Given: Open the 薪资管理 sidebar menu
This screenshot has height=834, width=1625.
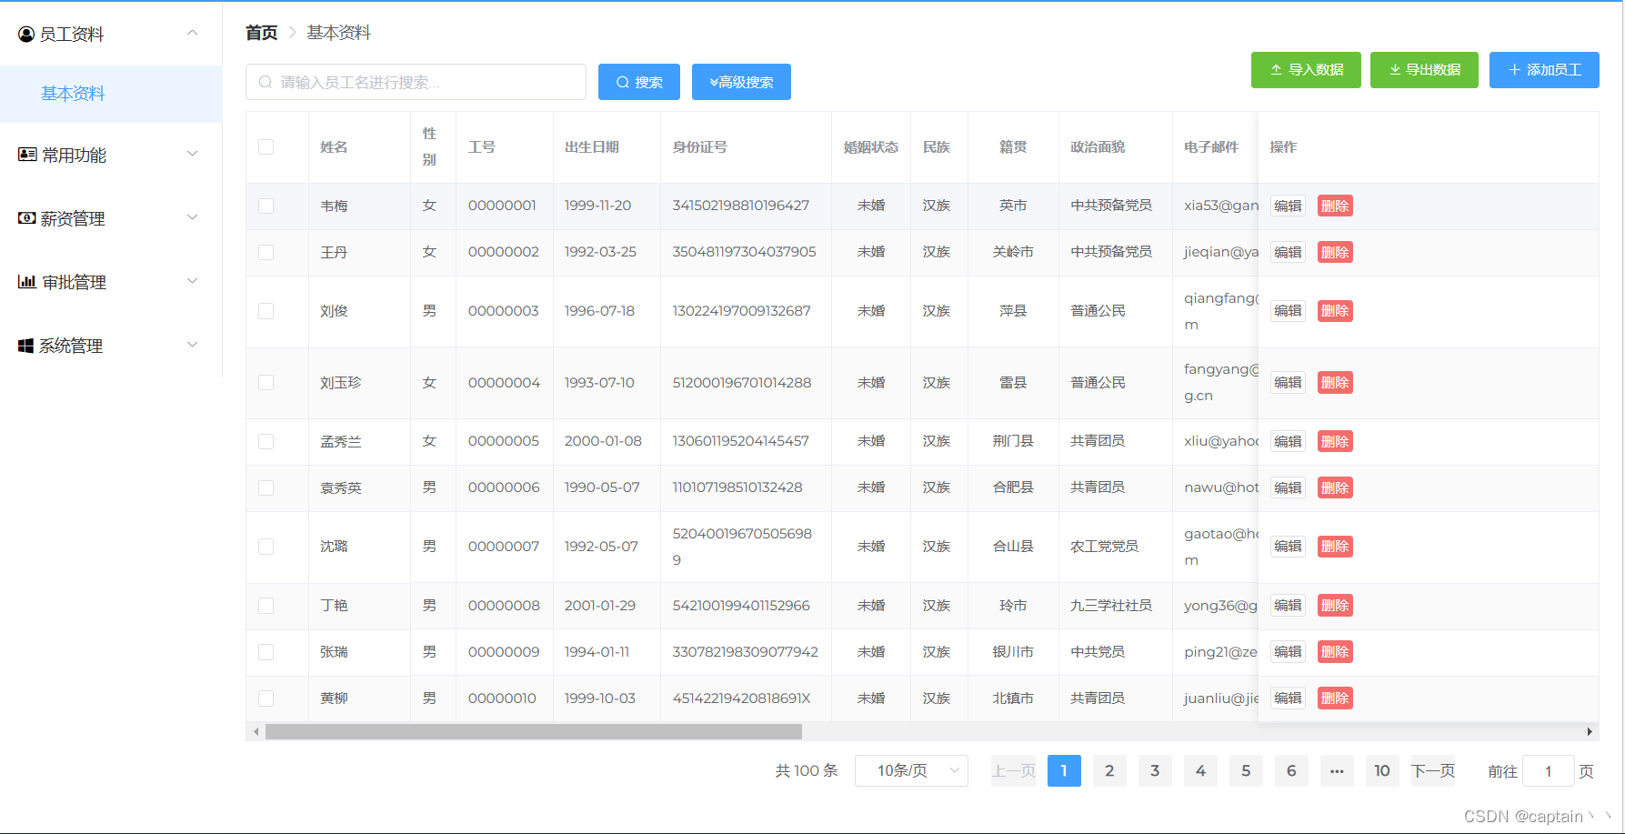Looking at the screenshot, I should [x=111, y=218].
